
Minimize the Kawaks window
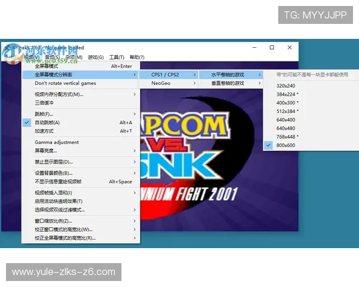pyautogui.click(x=254, y=47)
